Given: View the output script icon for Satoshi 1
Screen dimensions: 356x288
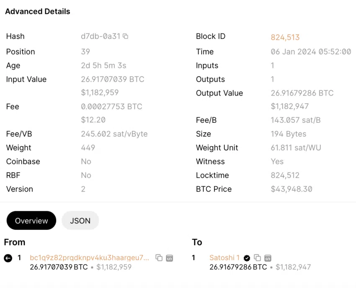Looking at the screenshot, I should click(267, 258).
